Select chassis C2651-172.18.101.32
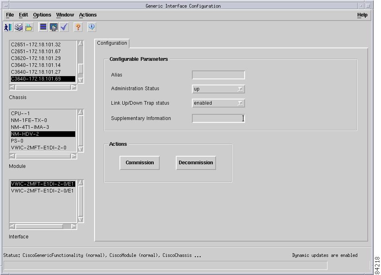This screenshot has width=381, height=275. [43, 45]
